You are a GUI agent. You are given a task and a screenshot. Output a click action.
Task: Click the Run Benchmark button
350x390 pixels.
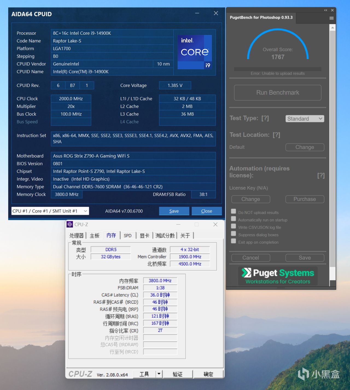[x=278, y=92]
